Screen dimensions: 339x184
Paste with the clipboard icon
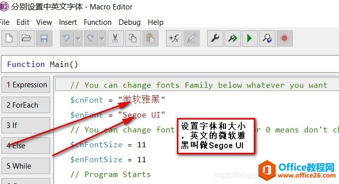[x=150, y=39]
